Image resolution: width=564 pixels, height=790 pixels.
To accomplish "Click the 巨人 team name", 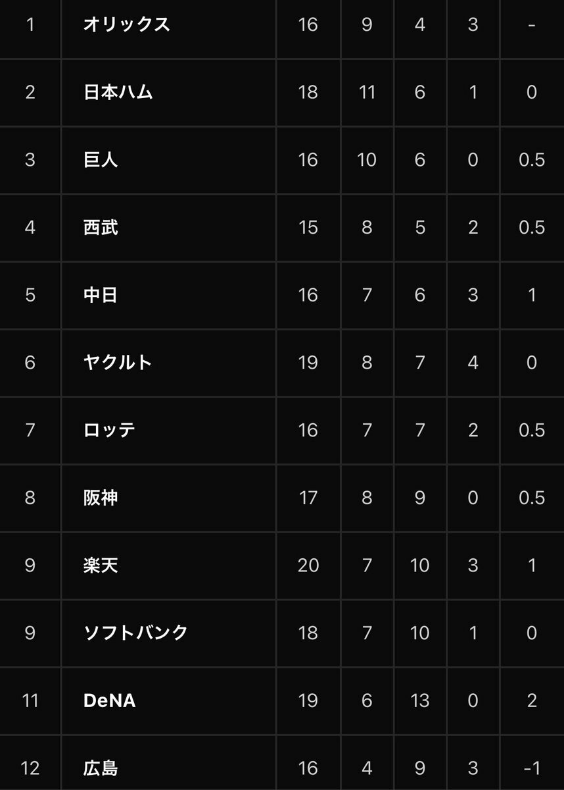I will (x=101, y=160).
